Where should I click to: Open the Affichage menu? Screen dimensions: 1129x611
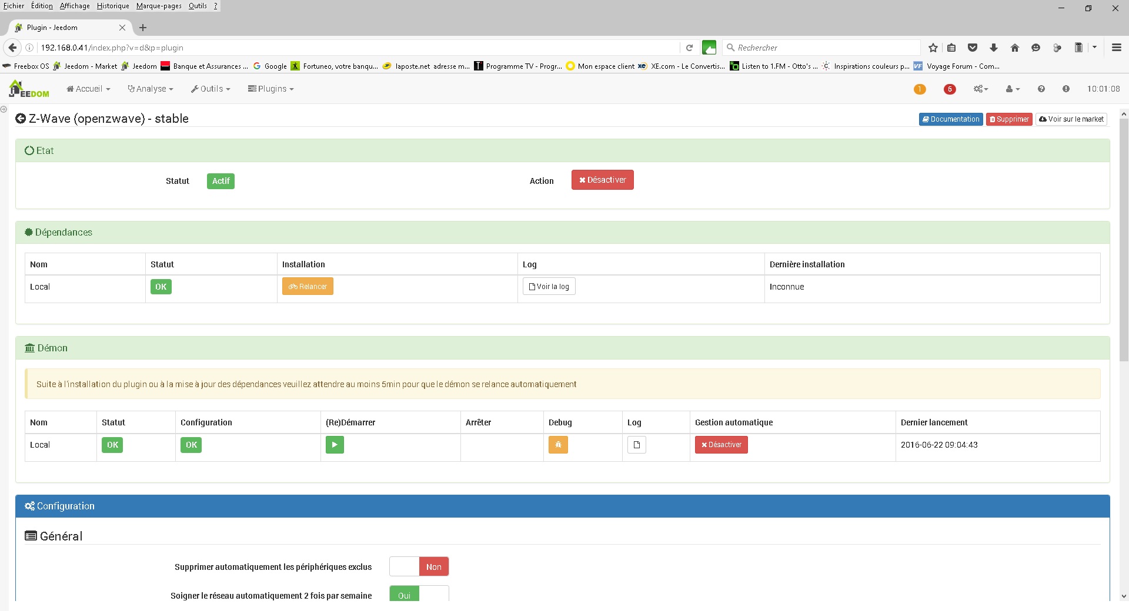(75, 6)
